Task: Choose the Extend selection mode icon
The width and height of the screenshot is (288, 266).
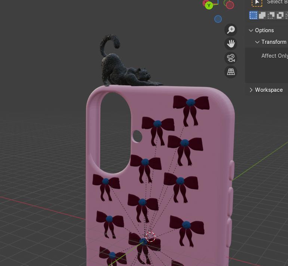Action: pos(262,15)
